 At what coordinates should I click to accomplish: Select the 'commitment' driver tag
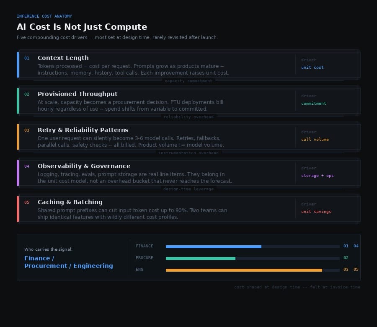point(314,104)
